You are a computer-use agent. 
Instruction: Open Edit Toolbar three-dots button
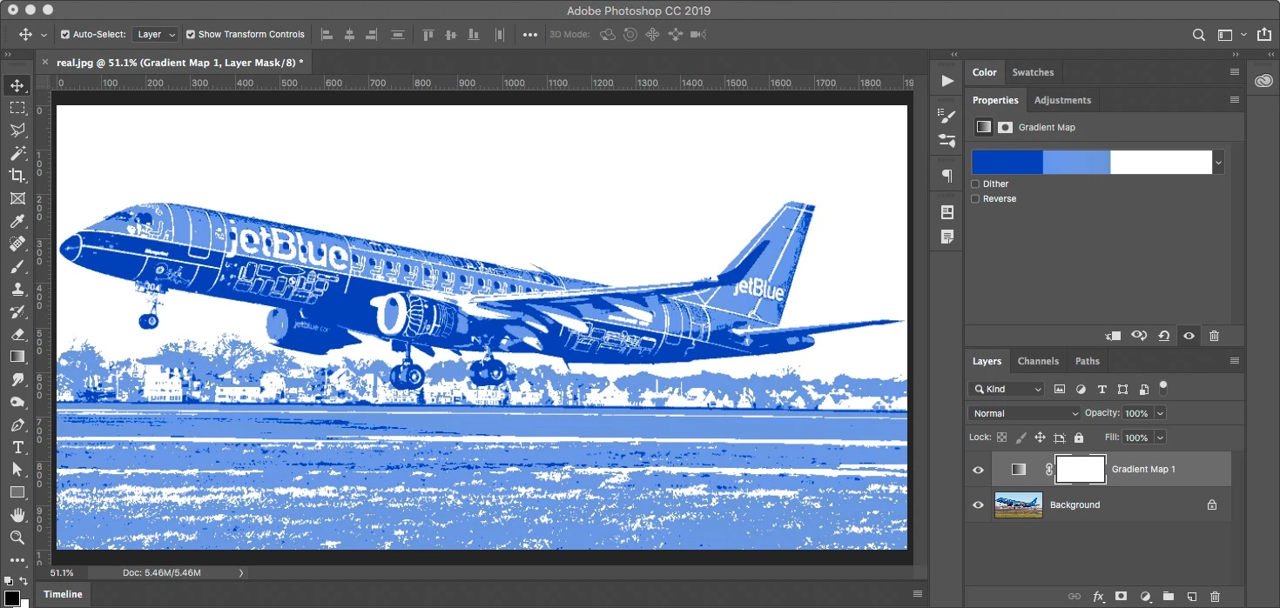(17, 561)
